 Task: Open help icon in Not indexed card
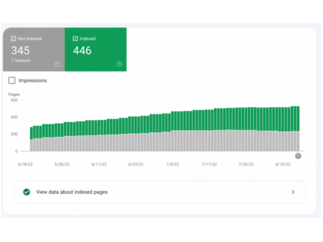[x=57, y=64]
